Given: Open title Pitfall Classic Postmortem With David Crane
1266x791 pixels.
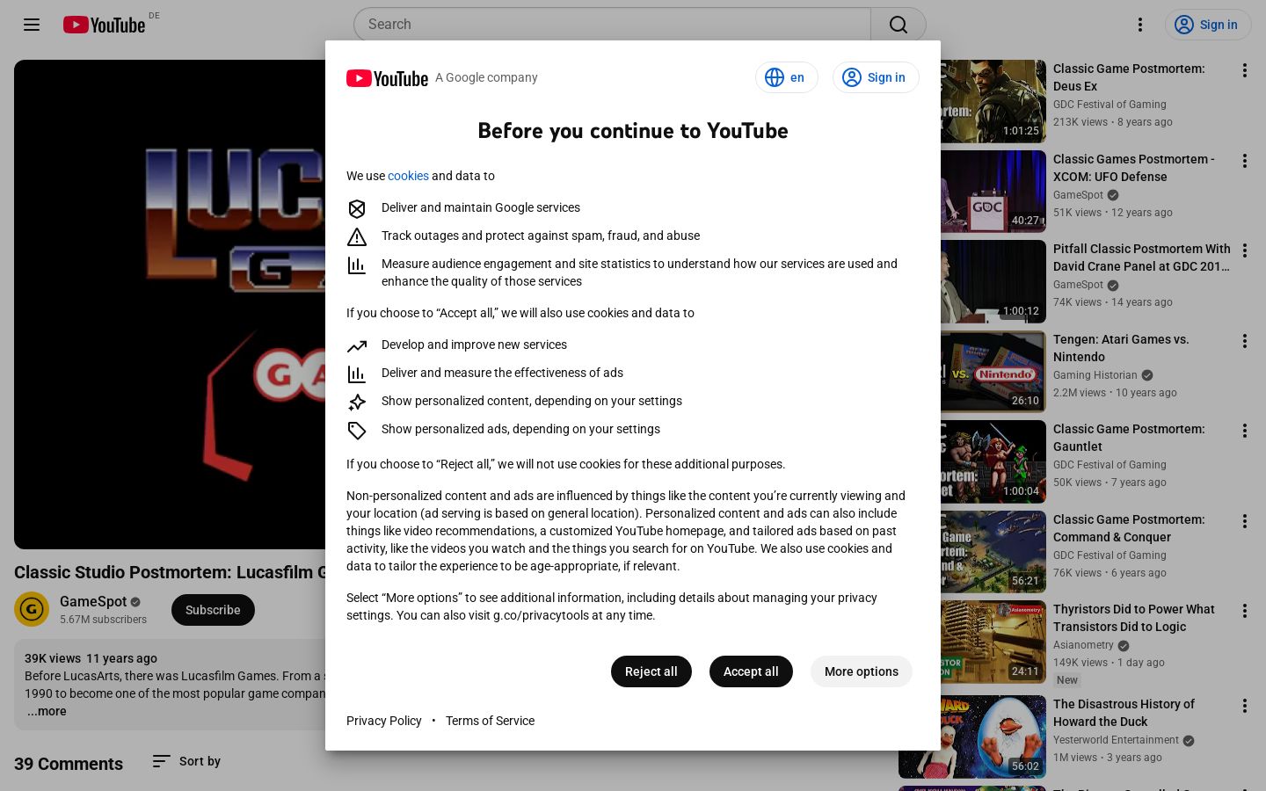Looking at the screenshot, I should 1141,258.
